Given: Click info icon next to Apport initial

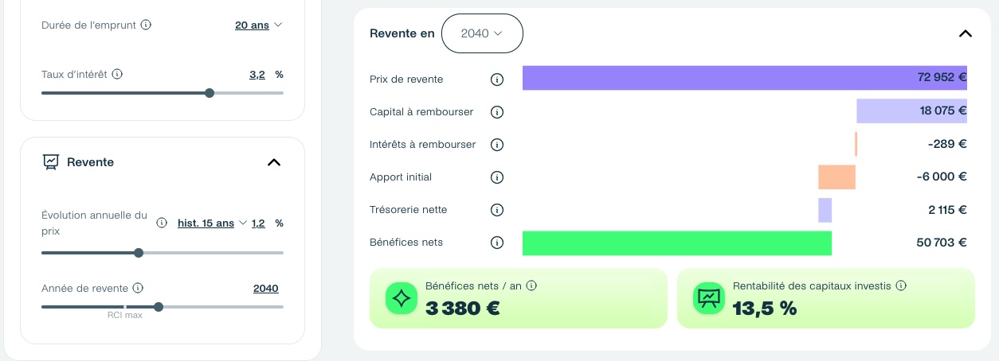Looking at the screenshot, I should pyautogui.click(x=497, y=177).
